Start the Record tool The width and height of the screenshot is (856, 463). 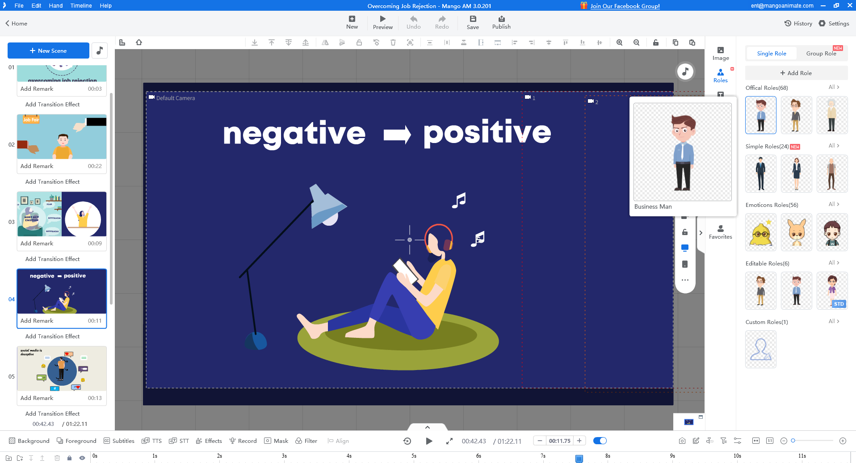tap(243, 441)
